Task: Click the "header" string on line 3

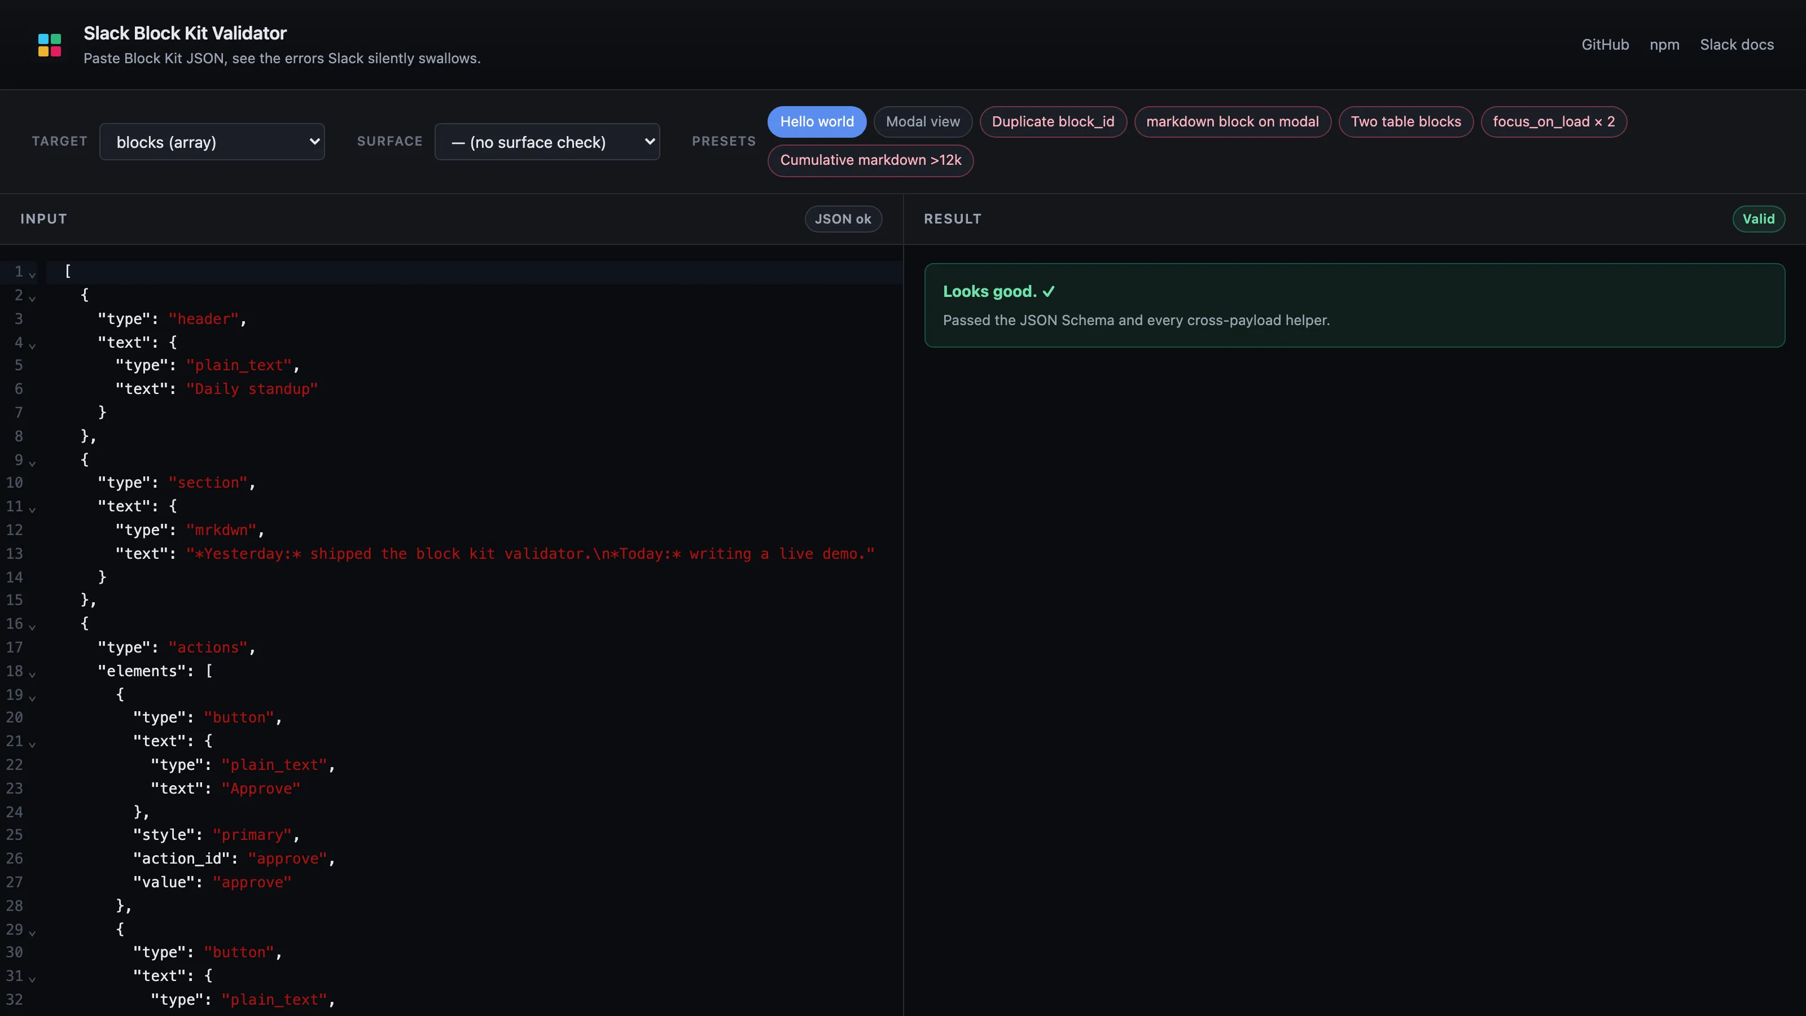Action: point(203,319)
